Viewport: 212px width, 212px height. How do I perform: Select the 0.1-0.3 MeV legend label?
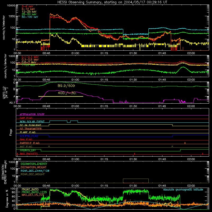(30, 57)
